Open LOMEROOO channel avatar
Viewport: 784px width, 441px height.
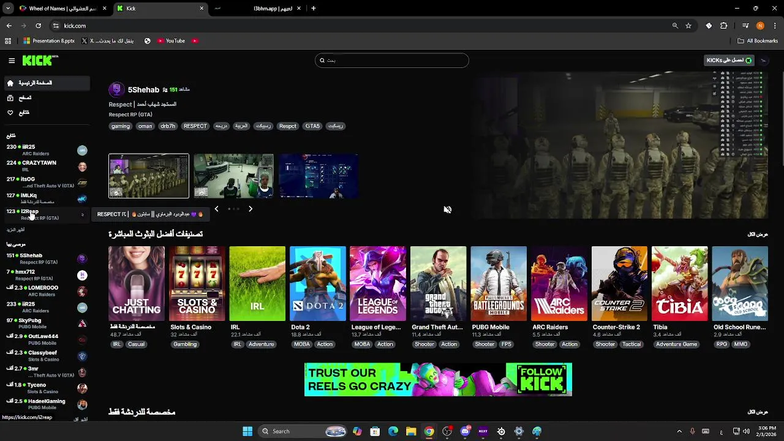click(82, 291)
